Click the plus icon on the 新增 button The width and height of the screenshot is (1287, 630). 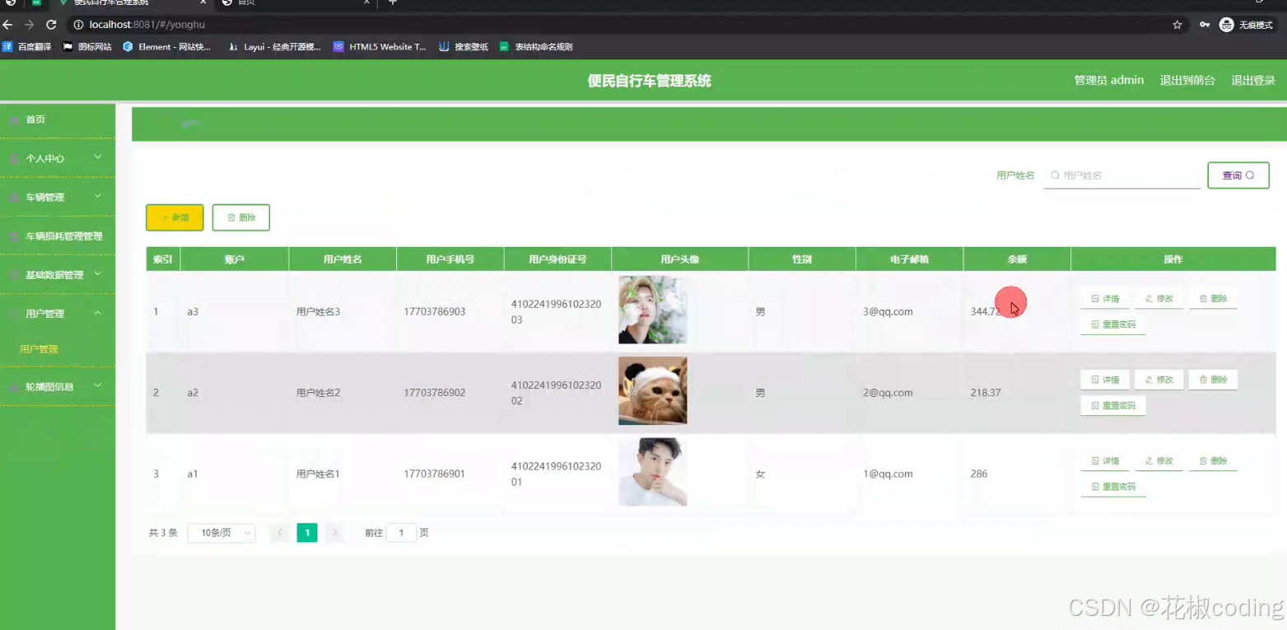[x=165, y=217]
